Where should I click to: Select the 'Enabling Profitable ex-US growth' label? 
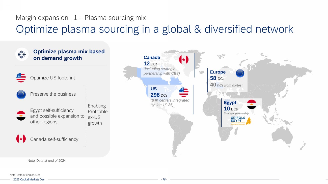coord(98,114)
